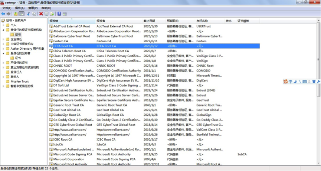Sort by the 颁发给 column header
The width and height of the screenshot is (321, 171).
pos(72,21)
